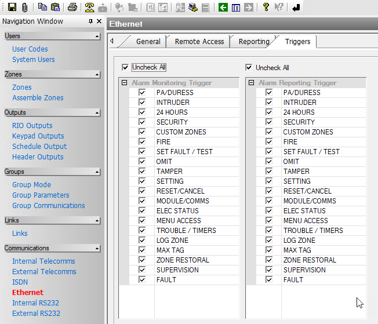This screenshot has width=378, height=324.
Task: Toggle TAMPER checkbox in Alarm Reporting Trigger
Action: (269, 172)
